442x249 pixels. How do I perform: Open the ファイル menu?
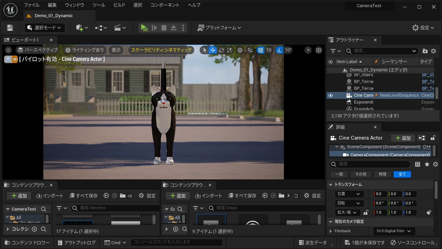click(x=32, y=5)
